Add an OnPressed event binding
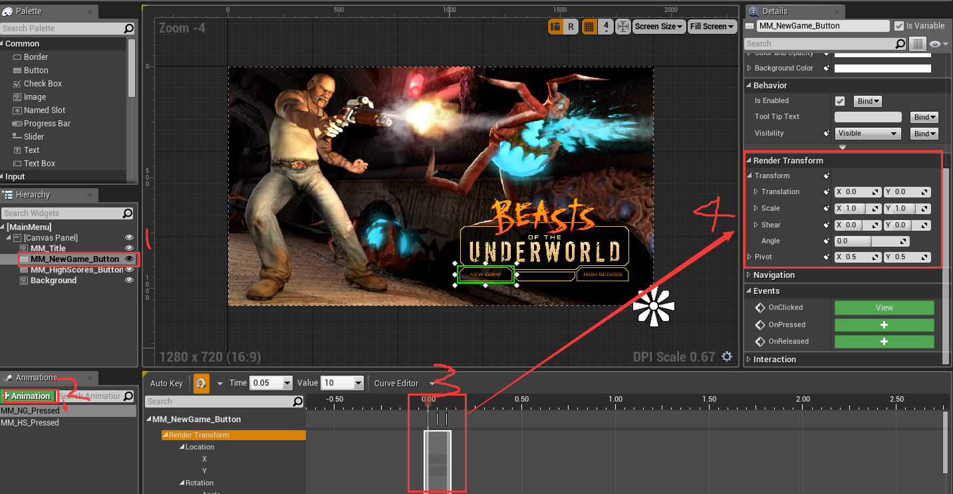Screen dimensions: 953x494 [x=884, y=324]
